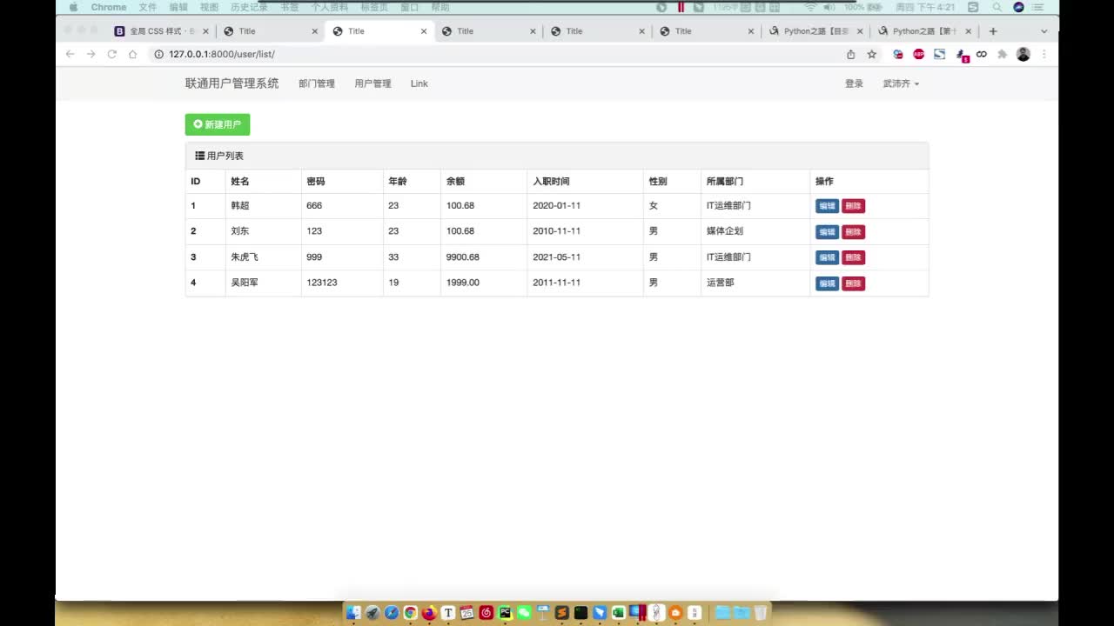Screen dimensions: 1114x626
Task: Open Typora T icon in dock
Action: [448, 612]
